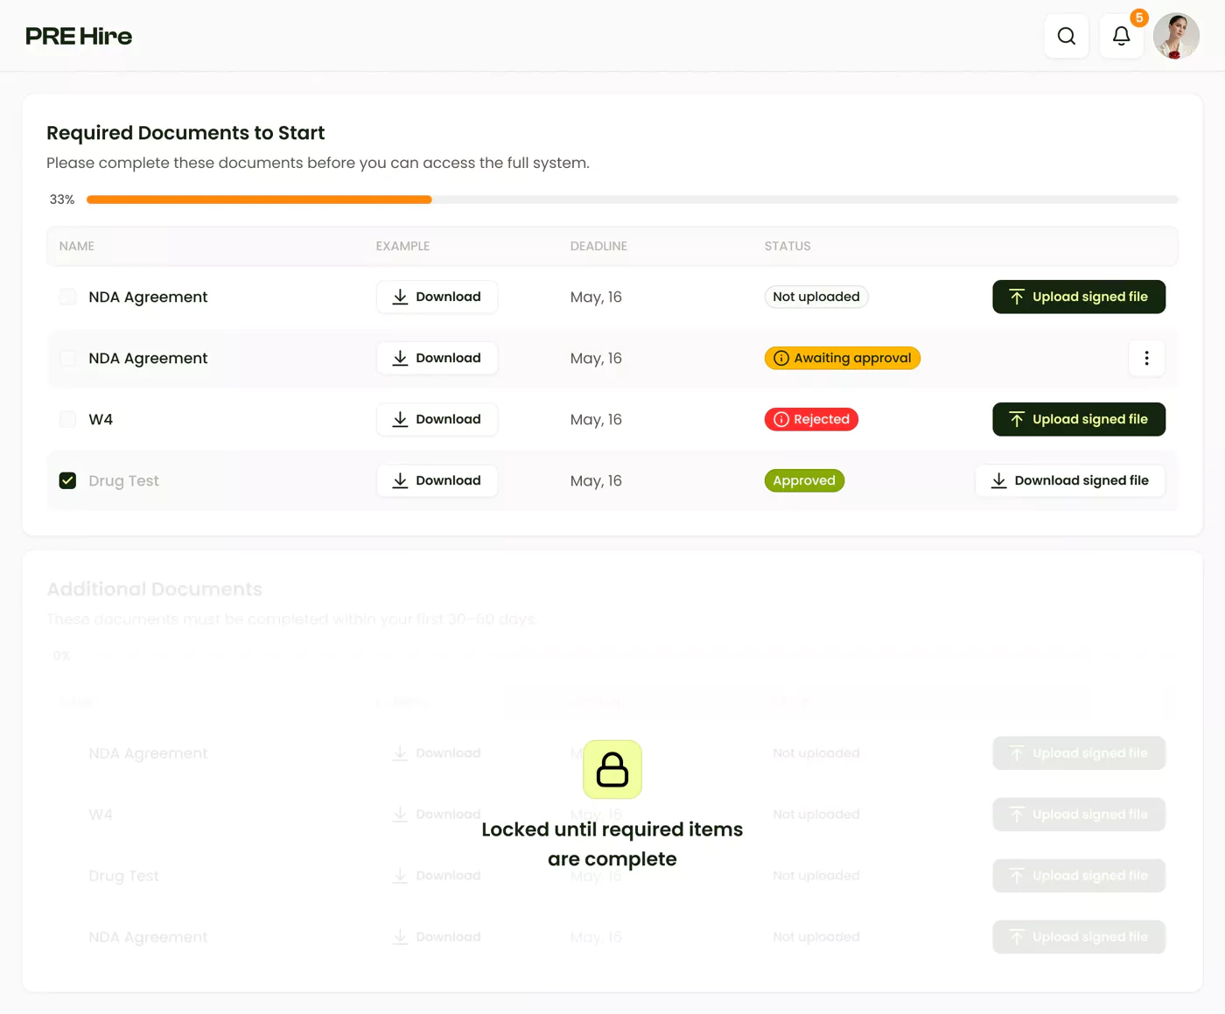Click the download arrow icon for W4
This screenshot has height=1014, width=1225.
pyautogui.click(x=400, y=419)
